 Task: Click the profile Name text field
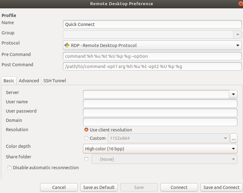coord(152,24)
